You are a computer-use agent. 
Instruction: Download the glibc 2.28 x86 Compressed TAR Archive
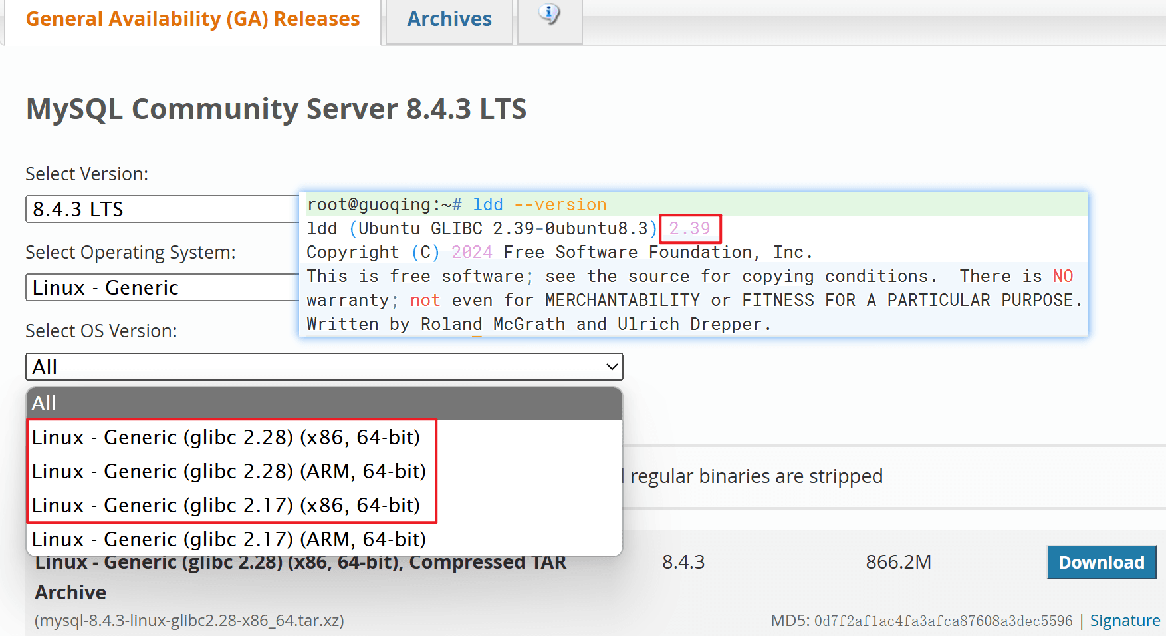tap(1102, 563)
